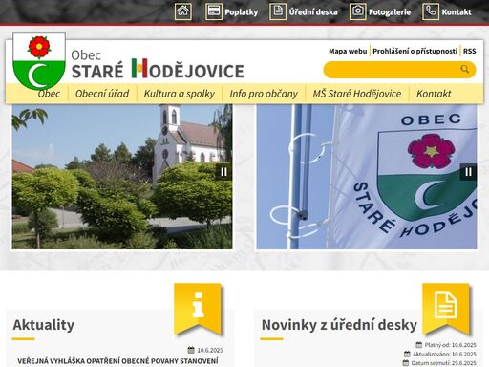The height and width of the screenshot is (367, 489).
Task: Open Kontakt link in the top bar
Action: point(457,12)
